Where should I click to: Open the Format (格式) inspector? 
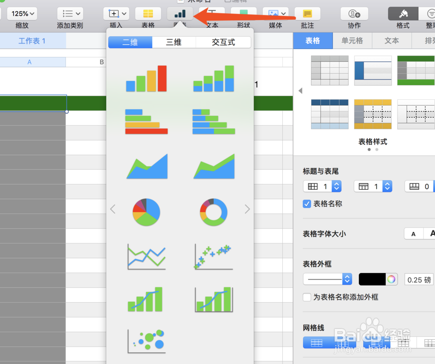click(x=403, y=13)
